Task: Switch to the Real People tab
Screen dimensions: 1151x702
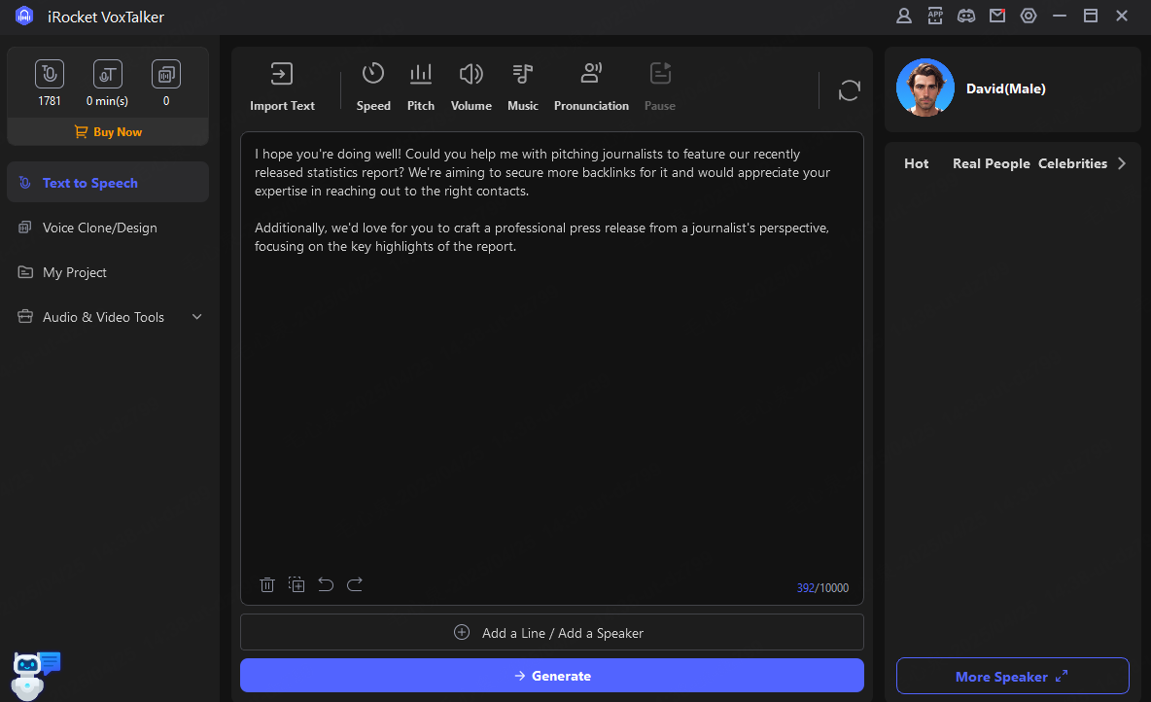Action: coord(991,163)
